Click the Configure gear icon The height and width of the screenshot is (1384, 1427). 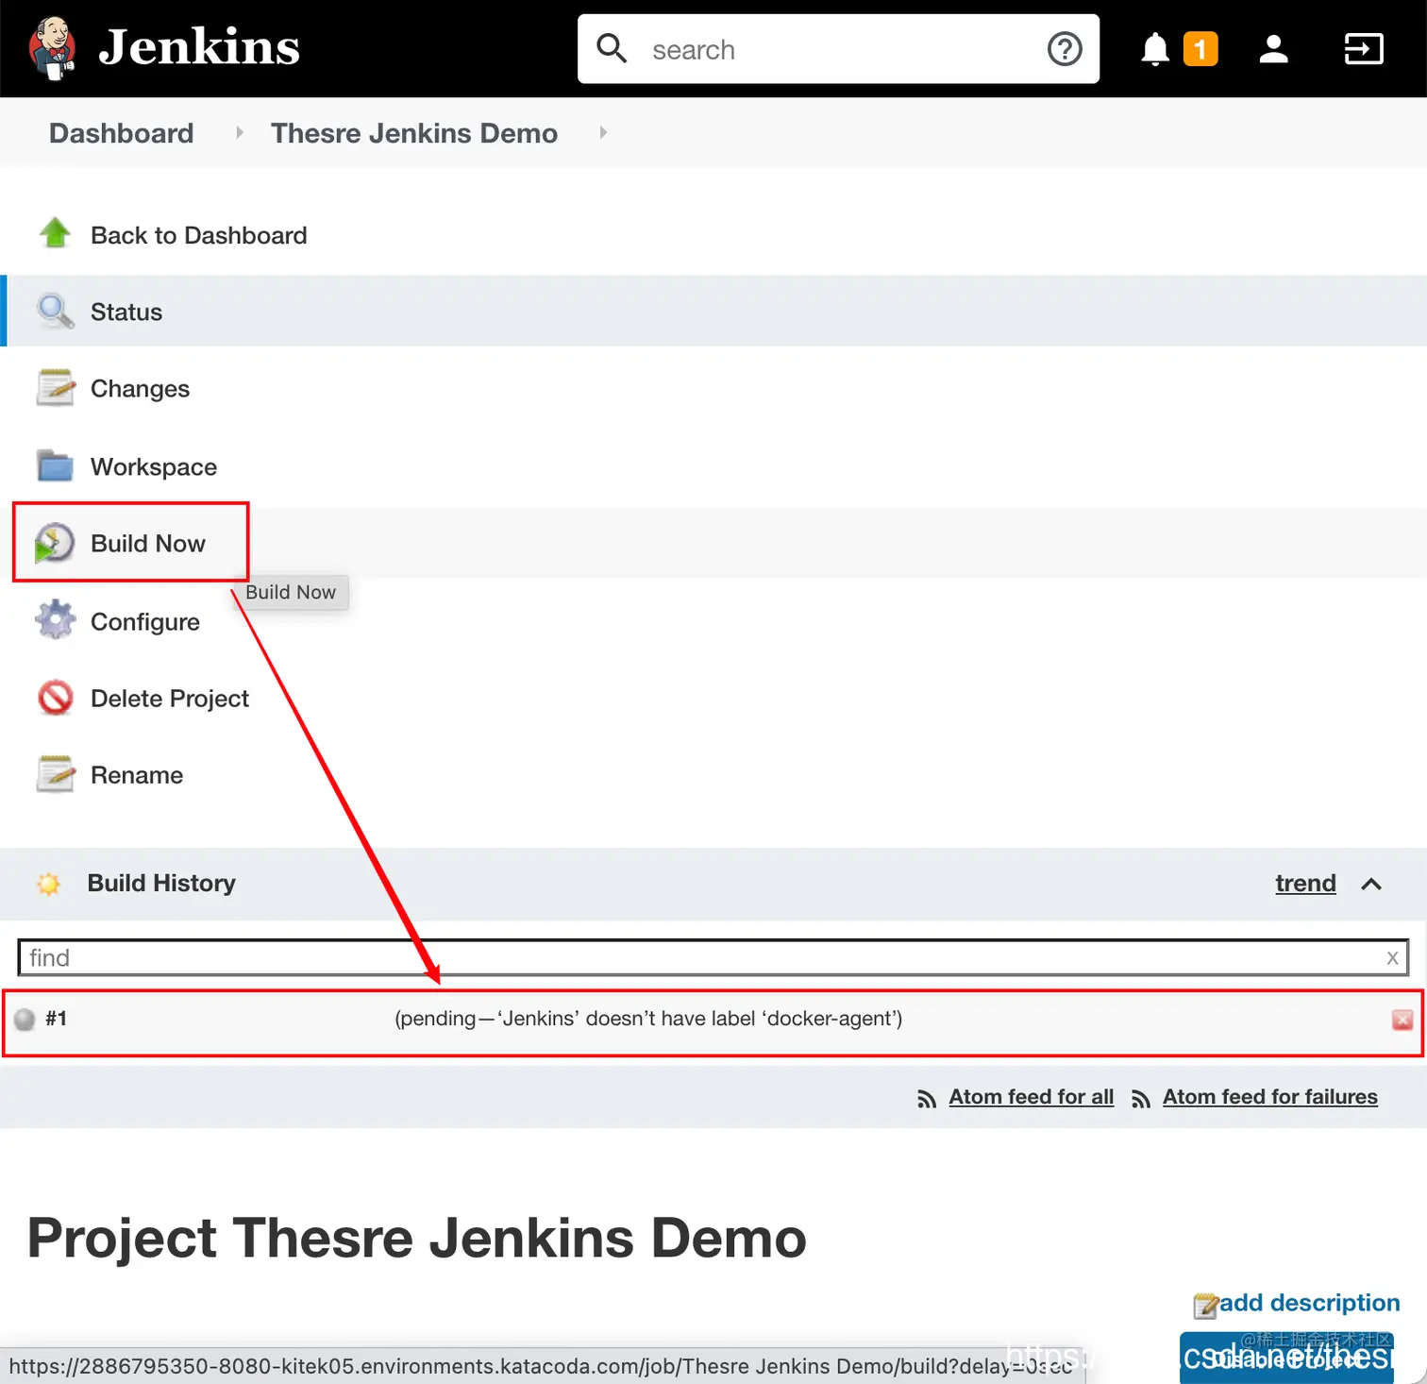tap(55, 619)
